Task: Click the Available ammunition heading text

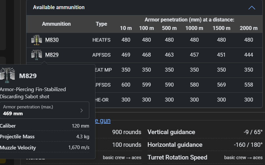Action: 59,7
